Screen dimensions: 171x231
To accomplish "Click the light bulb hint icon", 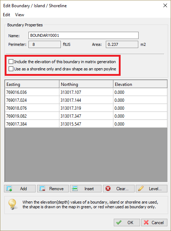I will (13, 204).
